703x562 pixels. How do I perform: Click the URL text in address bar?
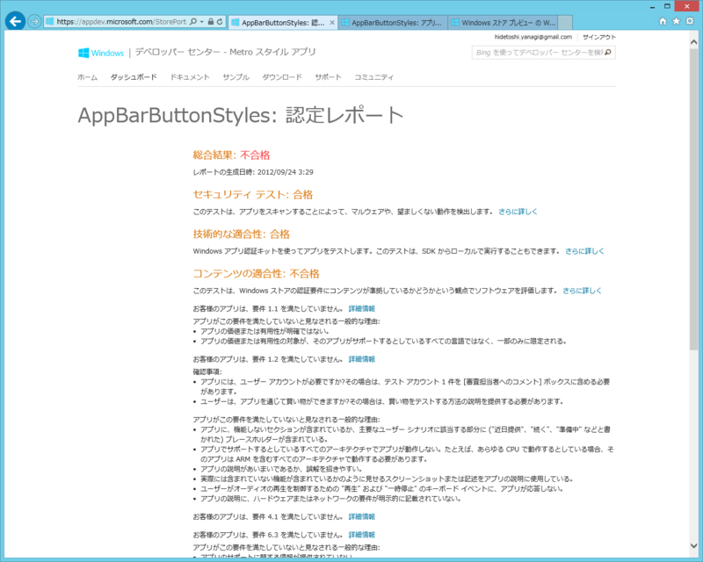[x=121, y=21]
